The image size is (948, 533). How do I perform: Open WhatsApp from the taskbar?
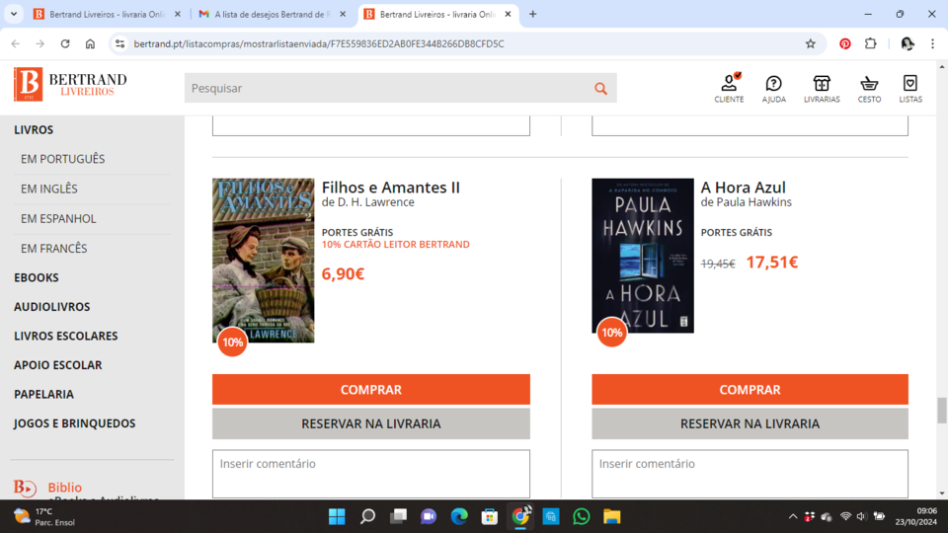click(x=581, y=516)
